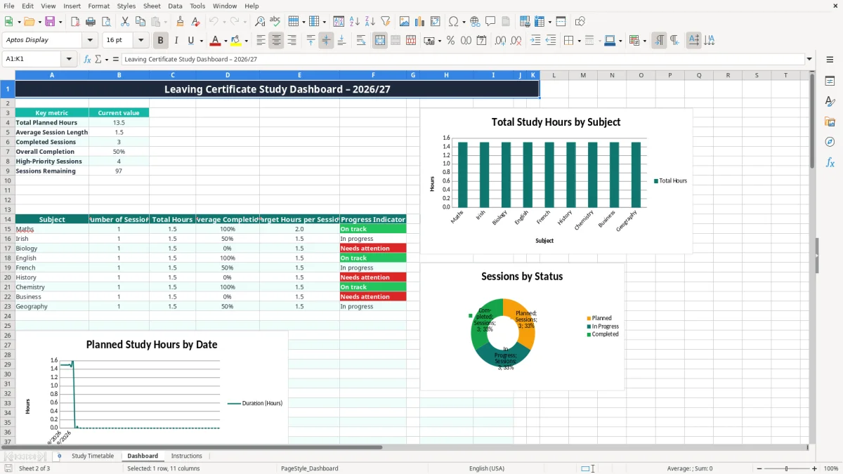Click the Cut scissors icon

tap(125, 22)
